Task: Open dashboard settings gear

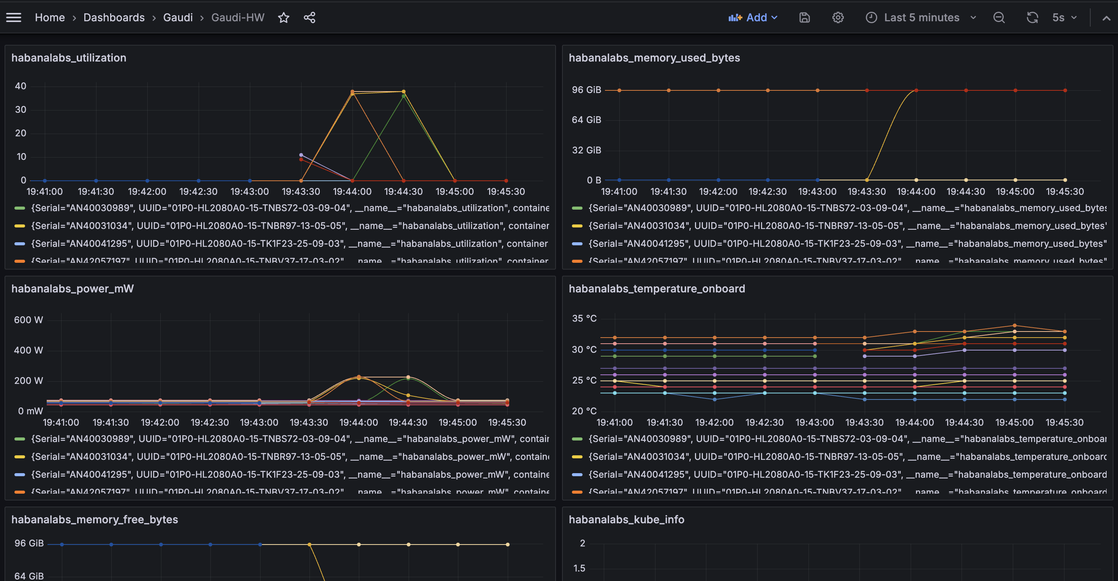Action: point(838,17)
